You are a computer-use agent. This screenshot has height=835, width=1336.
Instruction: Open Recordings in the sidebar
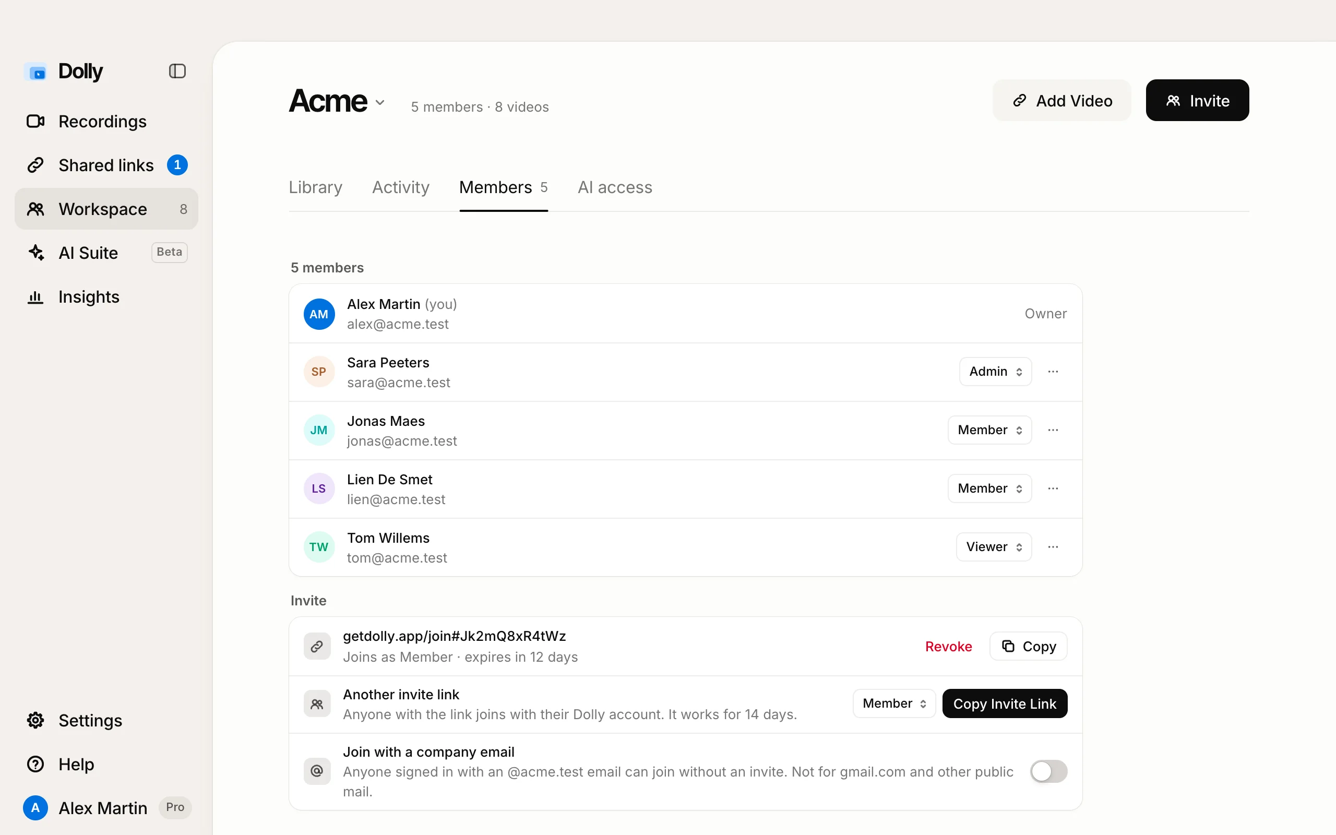(106, 122)
